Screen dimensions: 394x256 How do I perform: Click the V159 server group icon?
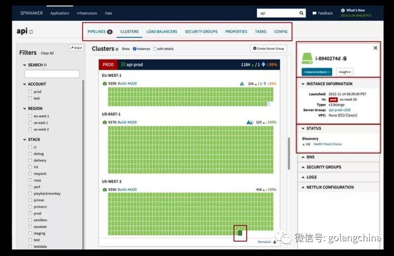pos(105,84)
